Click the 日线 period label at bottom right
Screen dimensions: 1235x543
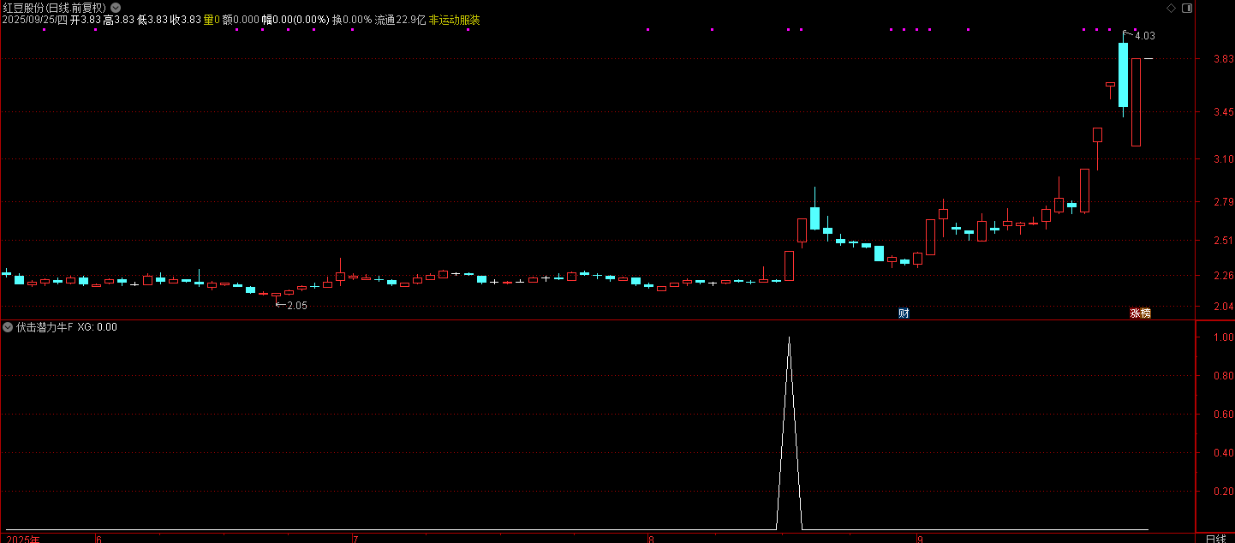coord(1215,539)
